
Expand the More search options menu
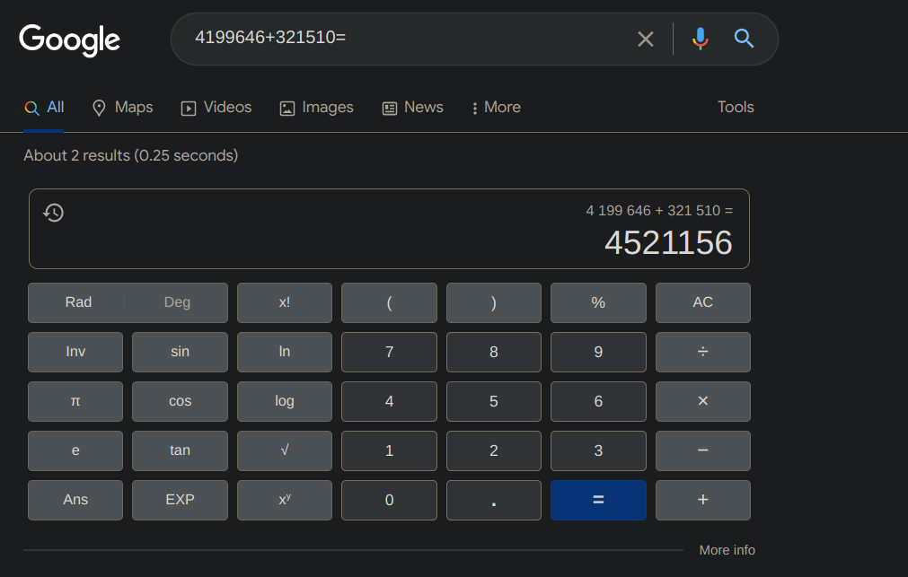click(496, 108)
